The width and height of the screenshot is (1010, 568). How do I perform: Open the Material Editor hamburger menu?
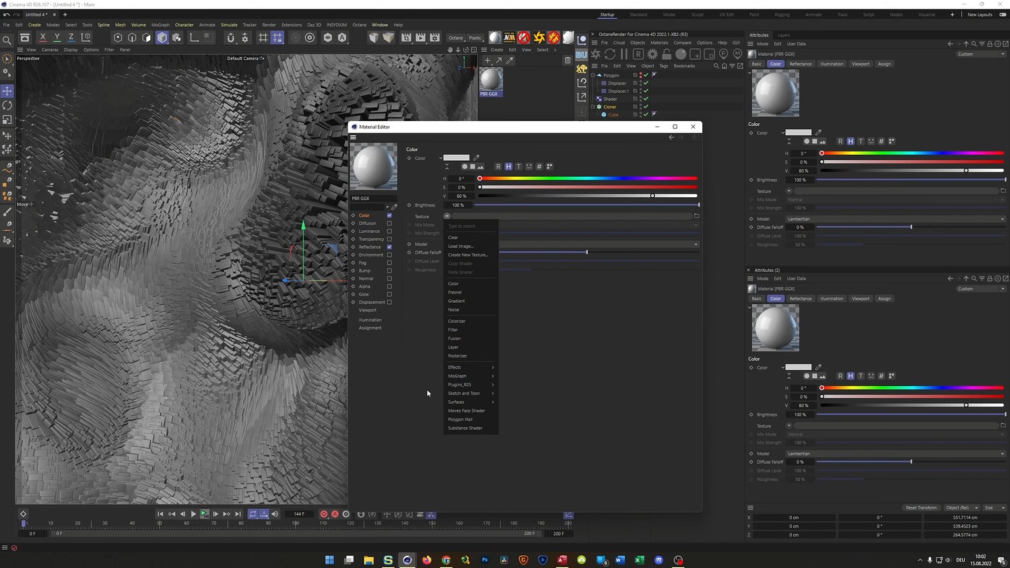(x=353, y=137)
